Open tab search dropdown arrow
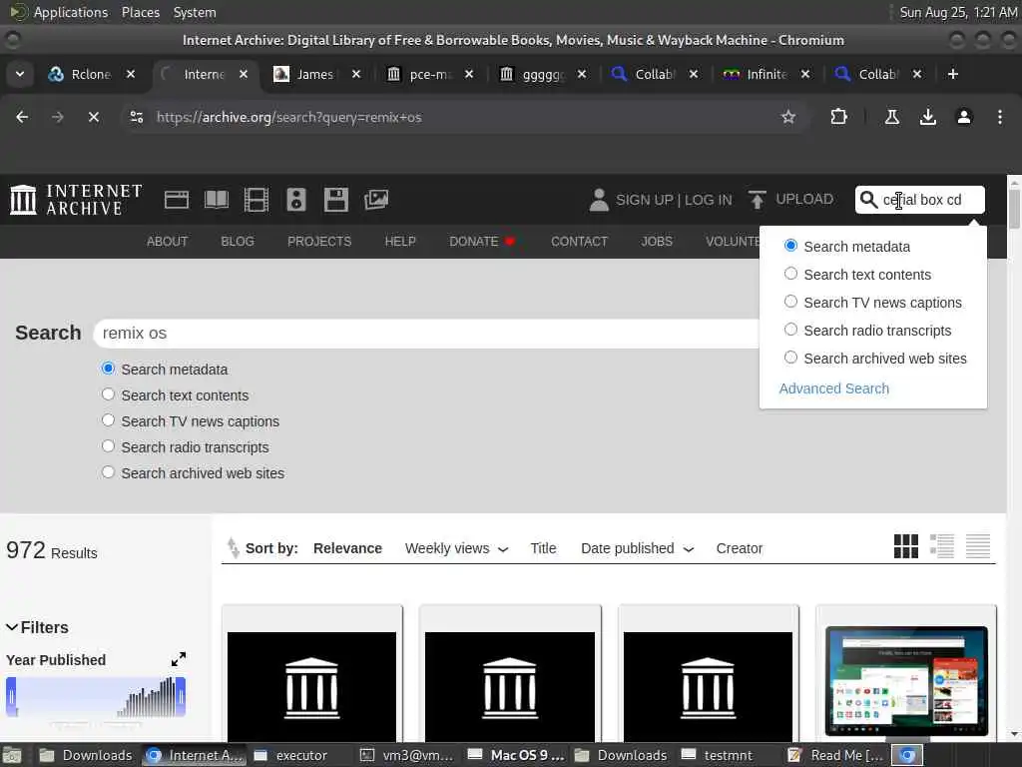The image size is (1022, 767). (20, 74)
